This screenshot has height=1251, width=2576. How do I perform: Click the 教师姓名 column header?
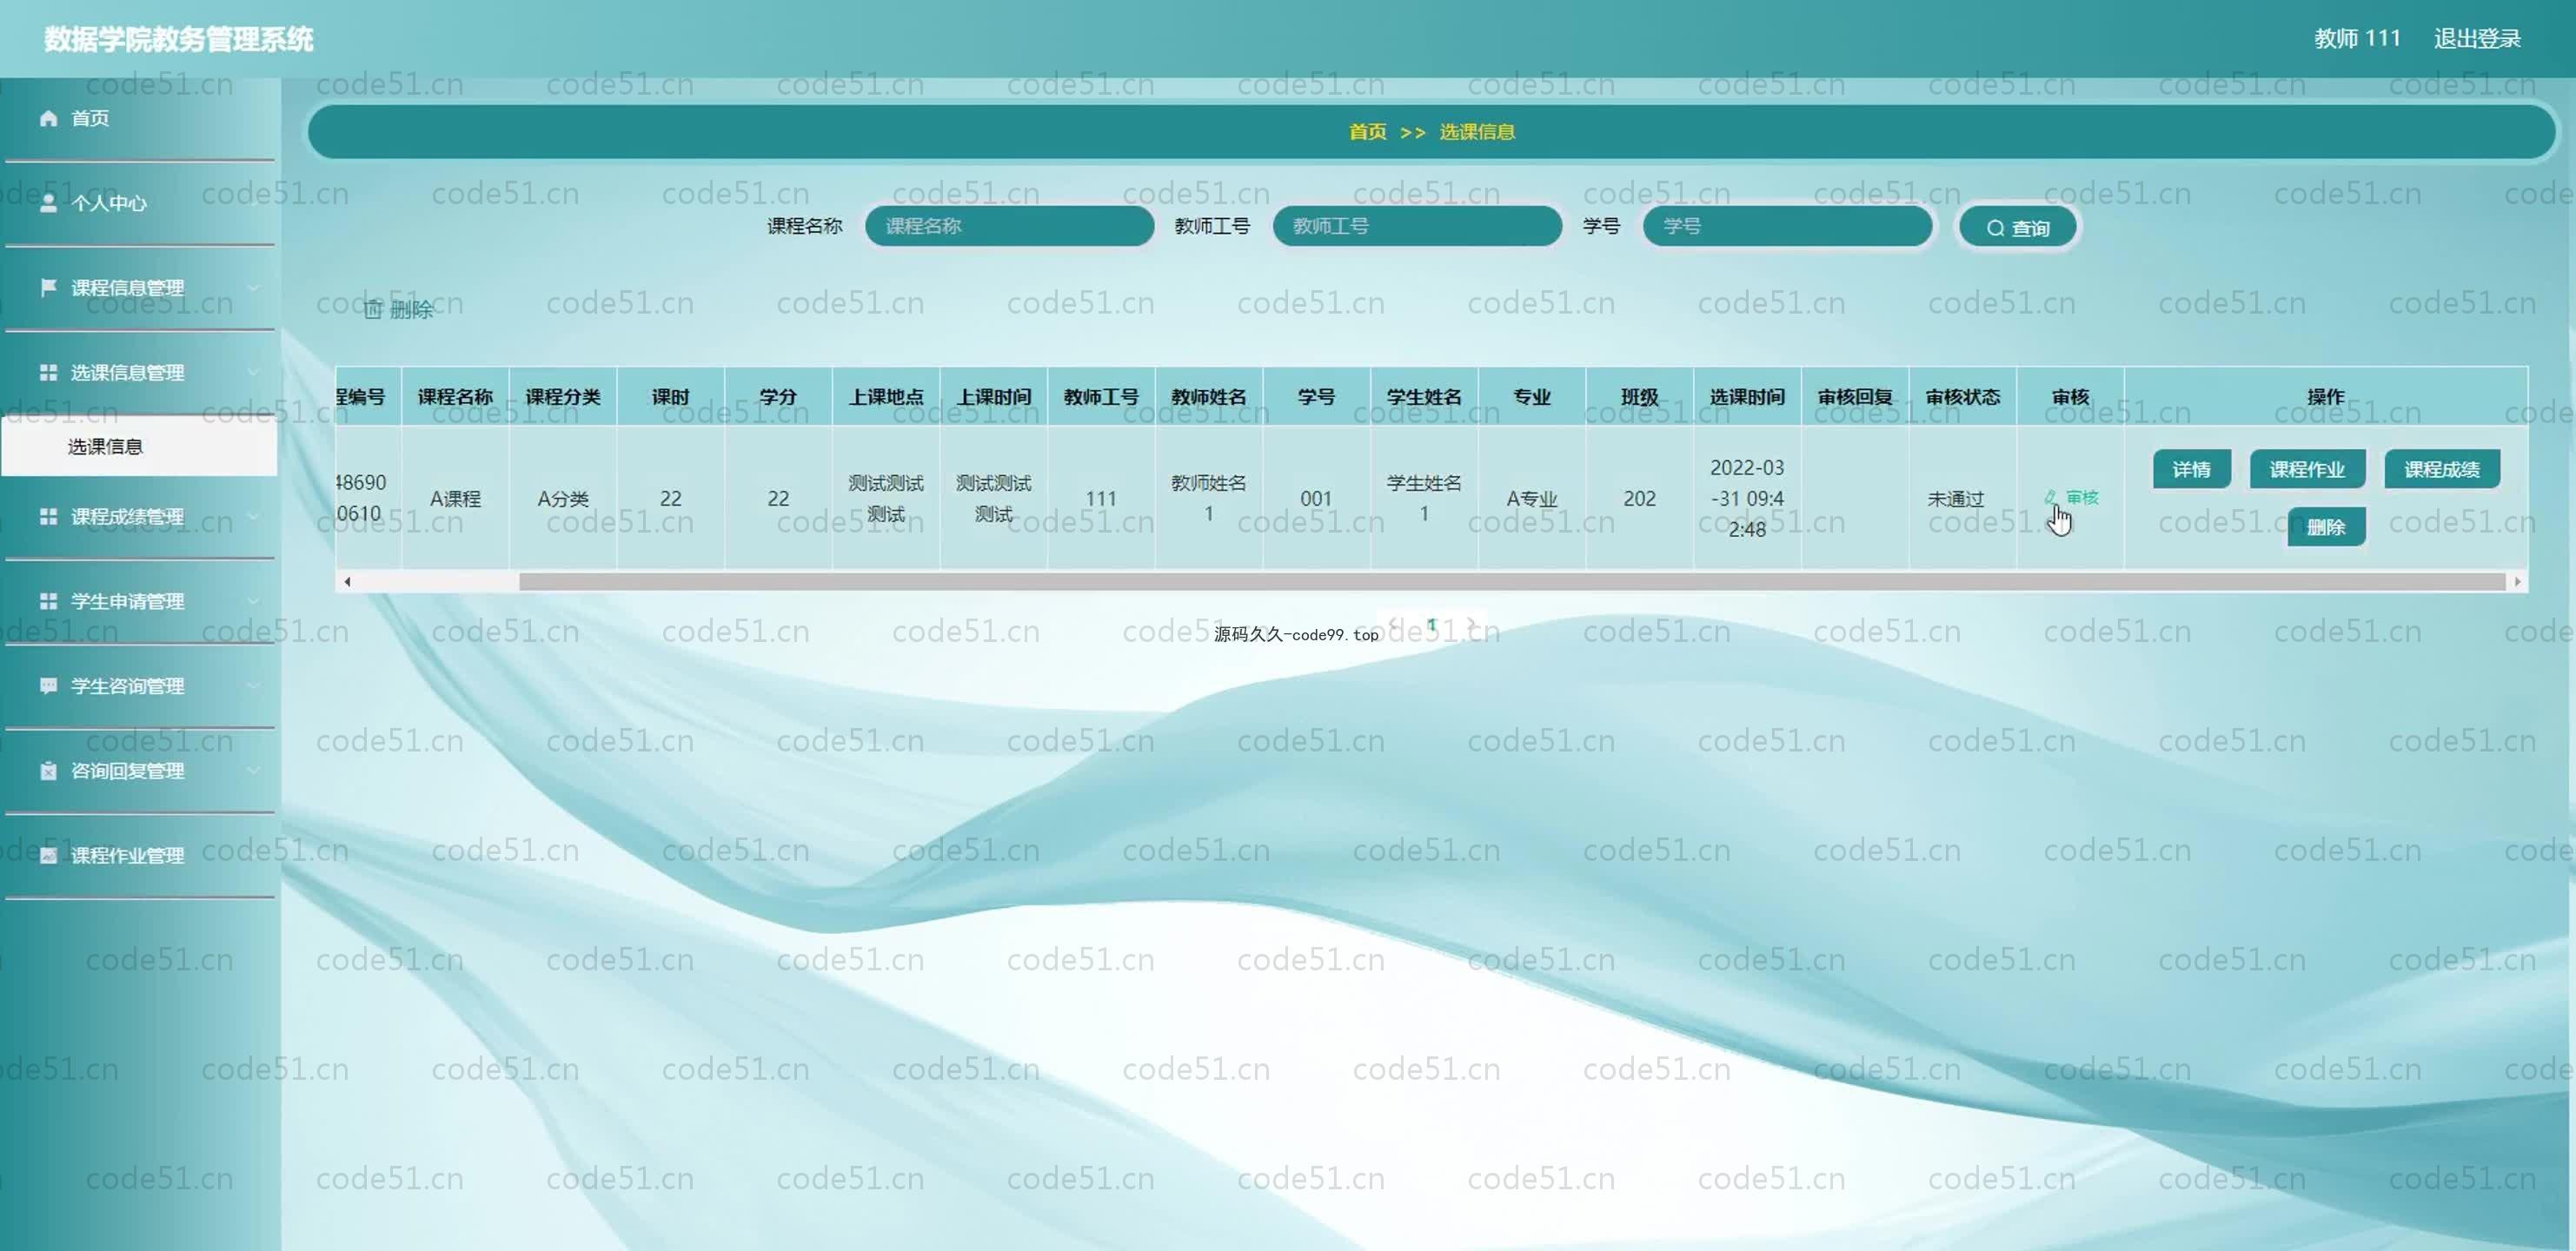tap(1209, 397)
